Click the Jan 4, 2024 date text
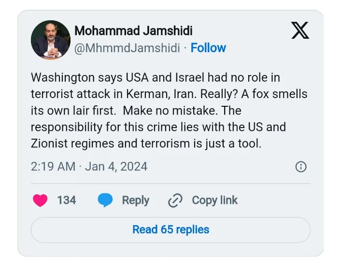The width and height of the screenshot is (341, 273). (116, 167)
